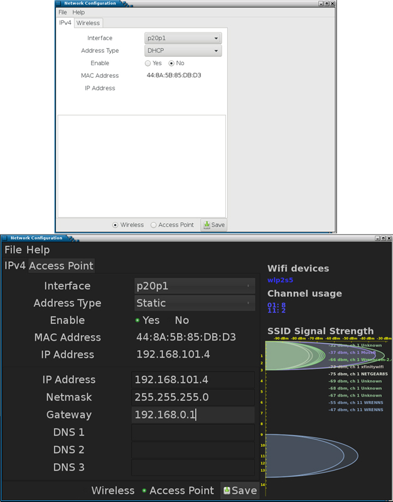Click DNS 3 input field
Viewport: 393px width, 502px height.
(193, 467)
